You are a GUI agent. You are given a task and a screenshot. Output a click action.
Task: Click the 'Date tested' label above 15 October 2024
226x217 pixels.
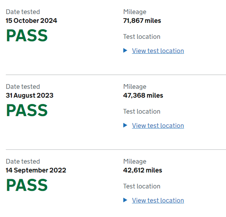click(23, 12)
